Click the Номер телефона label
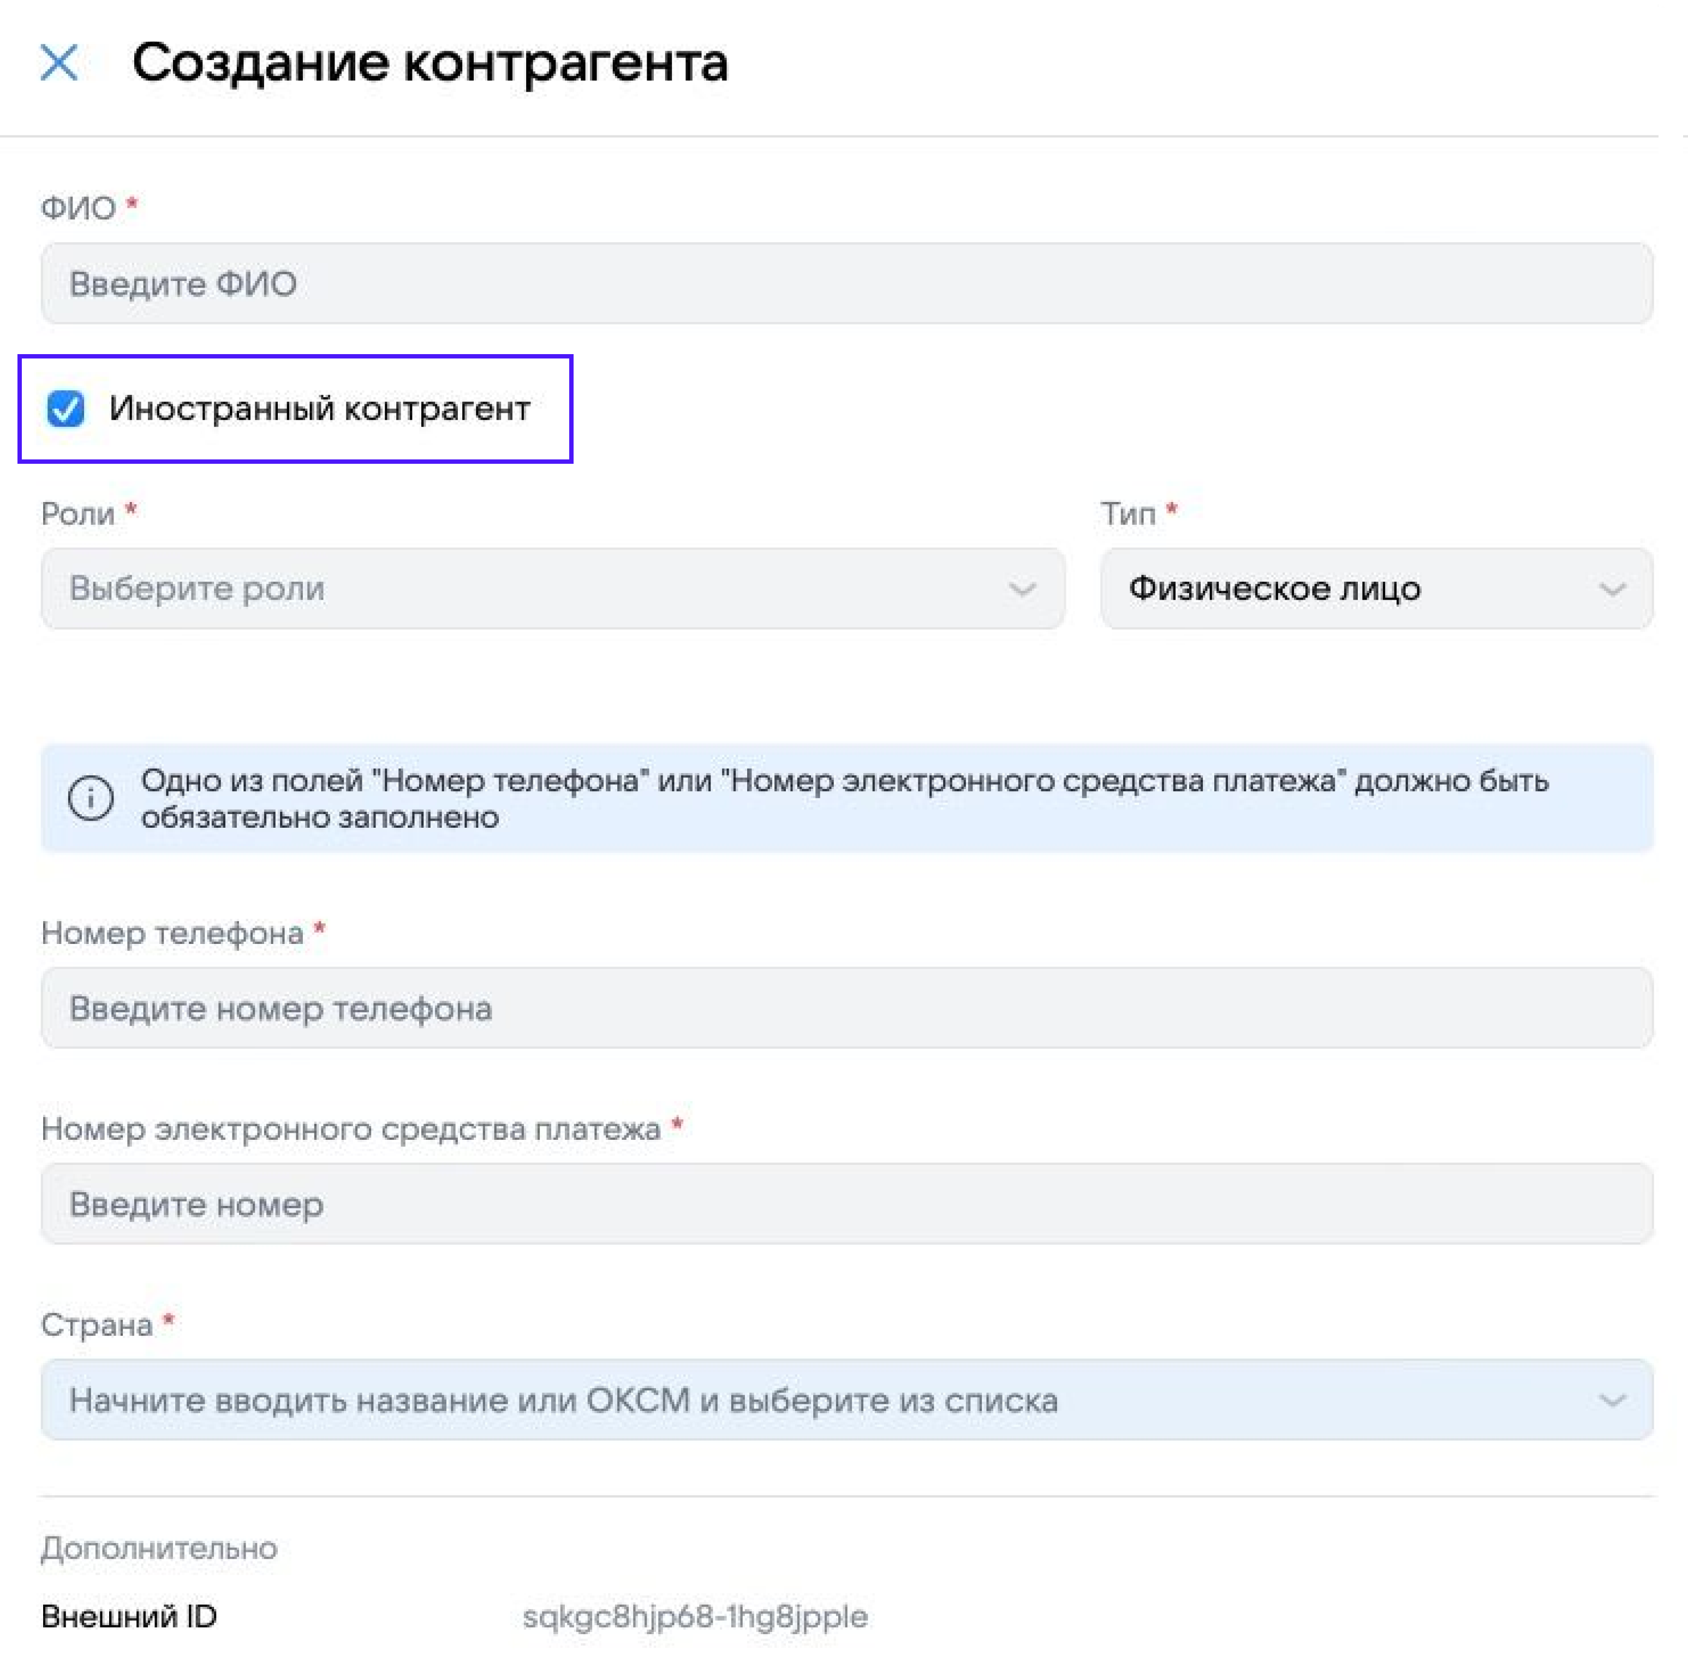Screen dimensions: 1688x1662 tap(172, 933)
